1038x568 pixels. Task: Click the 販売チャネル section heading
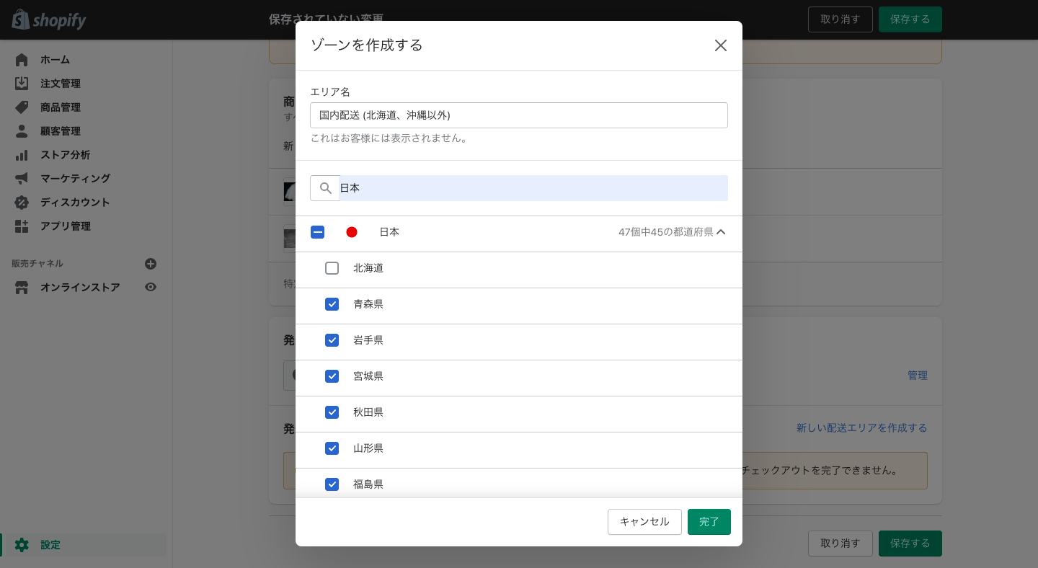click(x=37, y=264)
